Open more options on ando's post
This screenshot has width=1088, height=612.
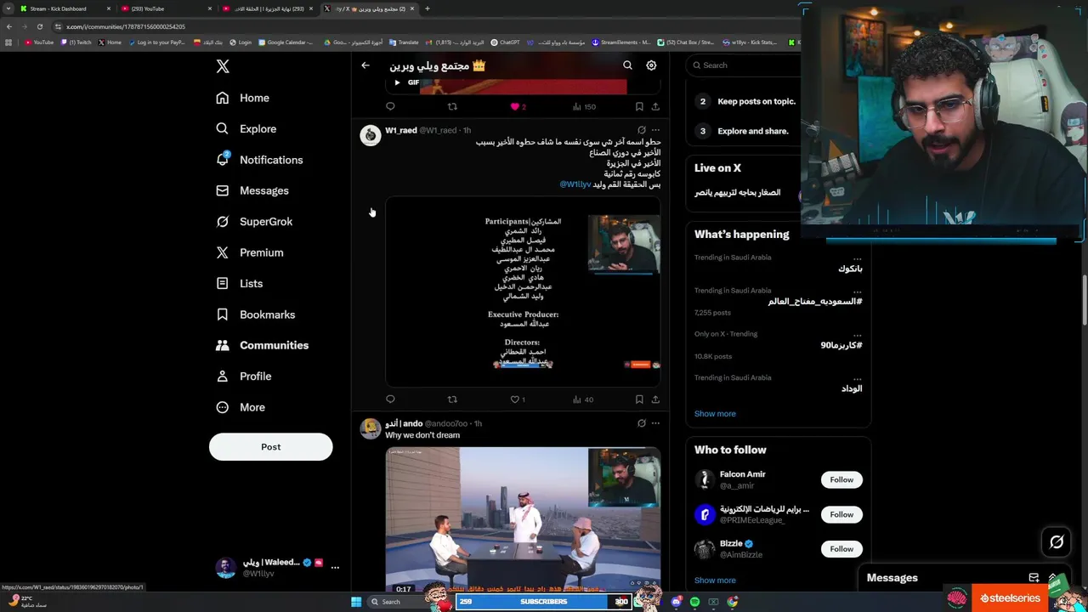655,423
